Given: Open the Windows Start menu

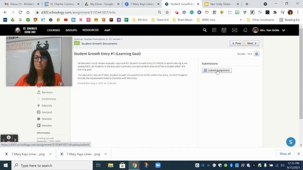Looking at the screenshot, I should click(6, 165).
